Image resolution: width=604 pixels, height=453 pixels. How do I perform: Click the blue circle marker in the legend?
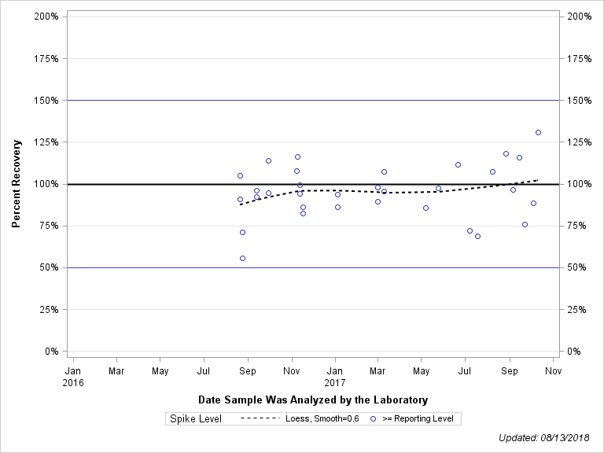tap(373, 418)
